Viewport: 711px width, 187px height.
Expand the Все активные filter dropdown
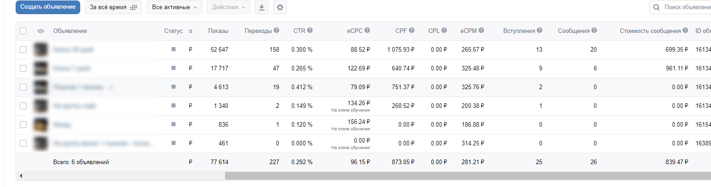[174, 7]
